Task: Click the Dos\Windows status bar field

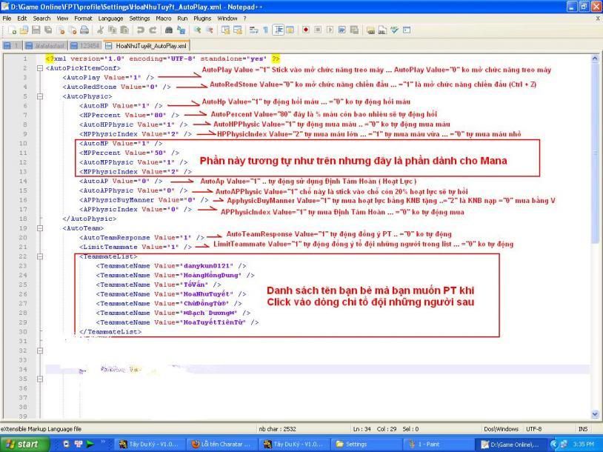Action: pos(501,428)
